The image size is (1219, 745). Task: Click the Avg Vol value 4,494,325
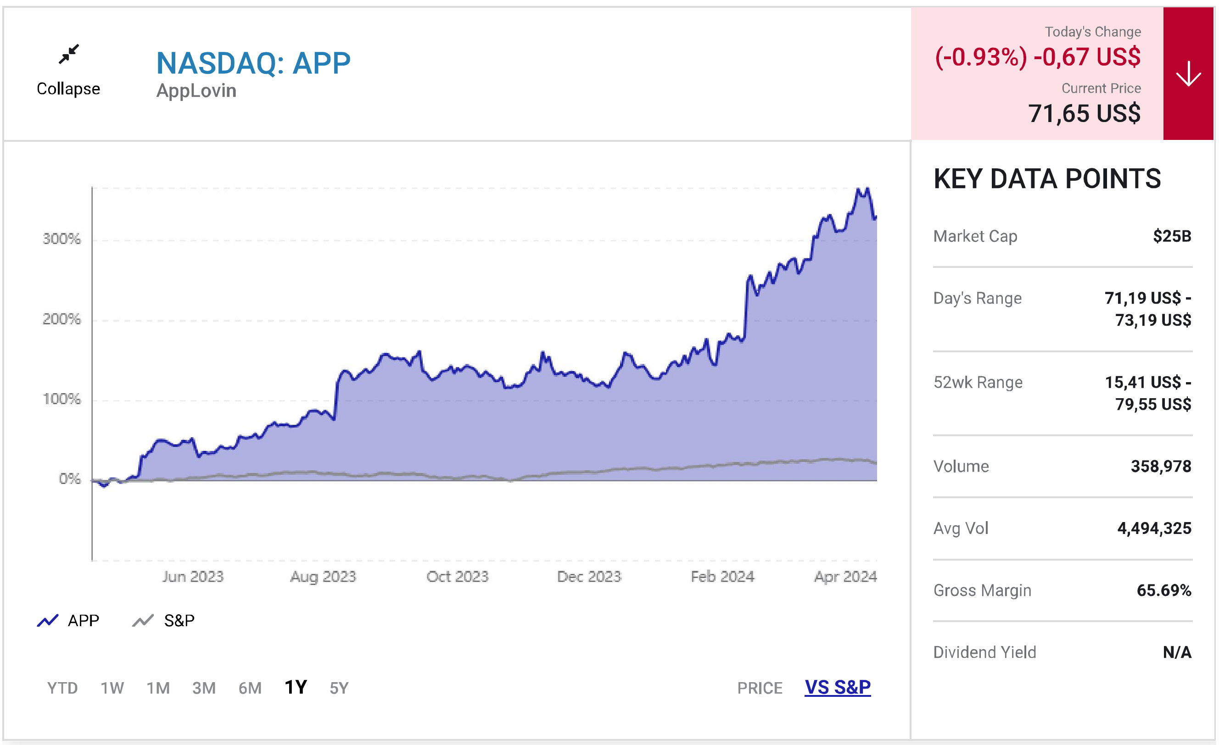click(1154, 528)
